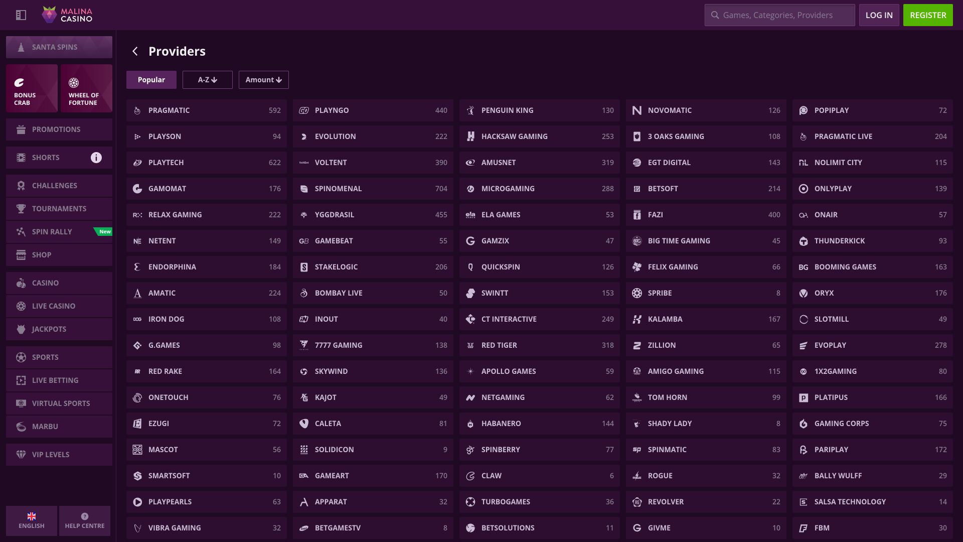This screenshot has height=542, width=963.
Task: Sort providers by A-Z
Action: [x=207, y=80]
